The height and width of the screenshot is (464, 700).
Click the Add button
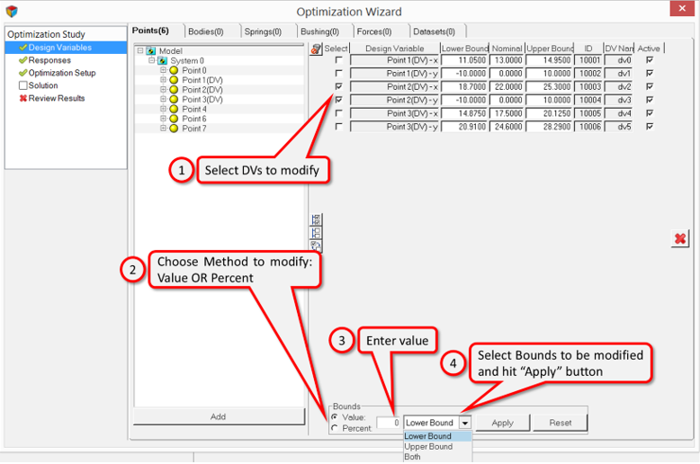coord(219,416)
